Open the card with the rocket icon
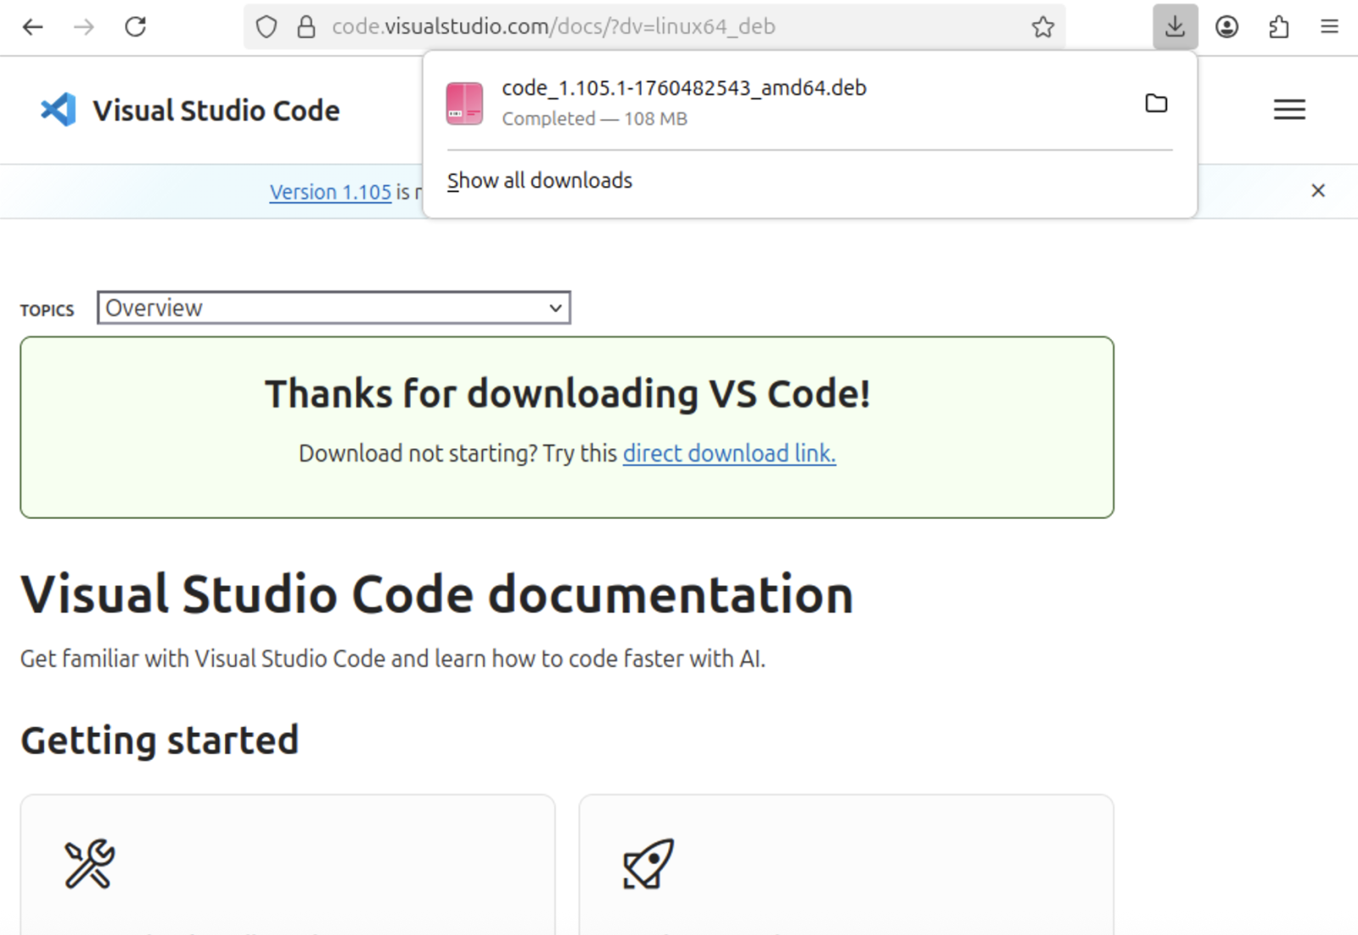The height and width of the screenshot is (935, 1358). tap(845, 865)
